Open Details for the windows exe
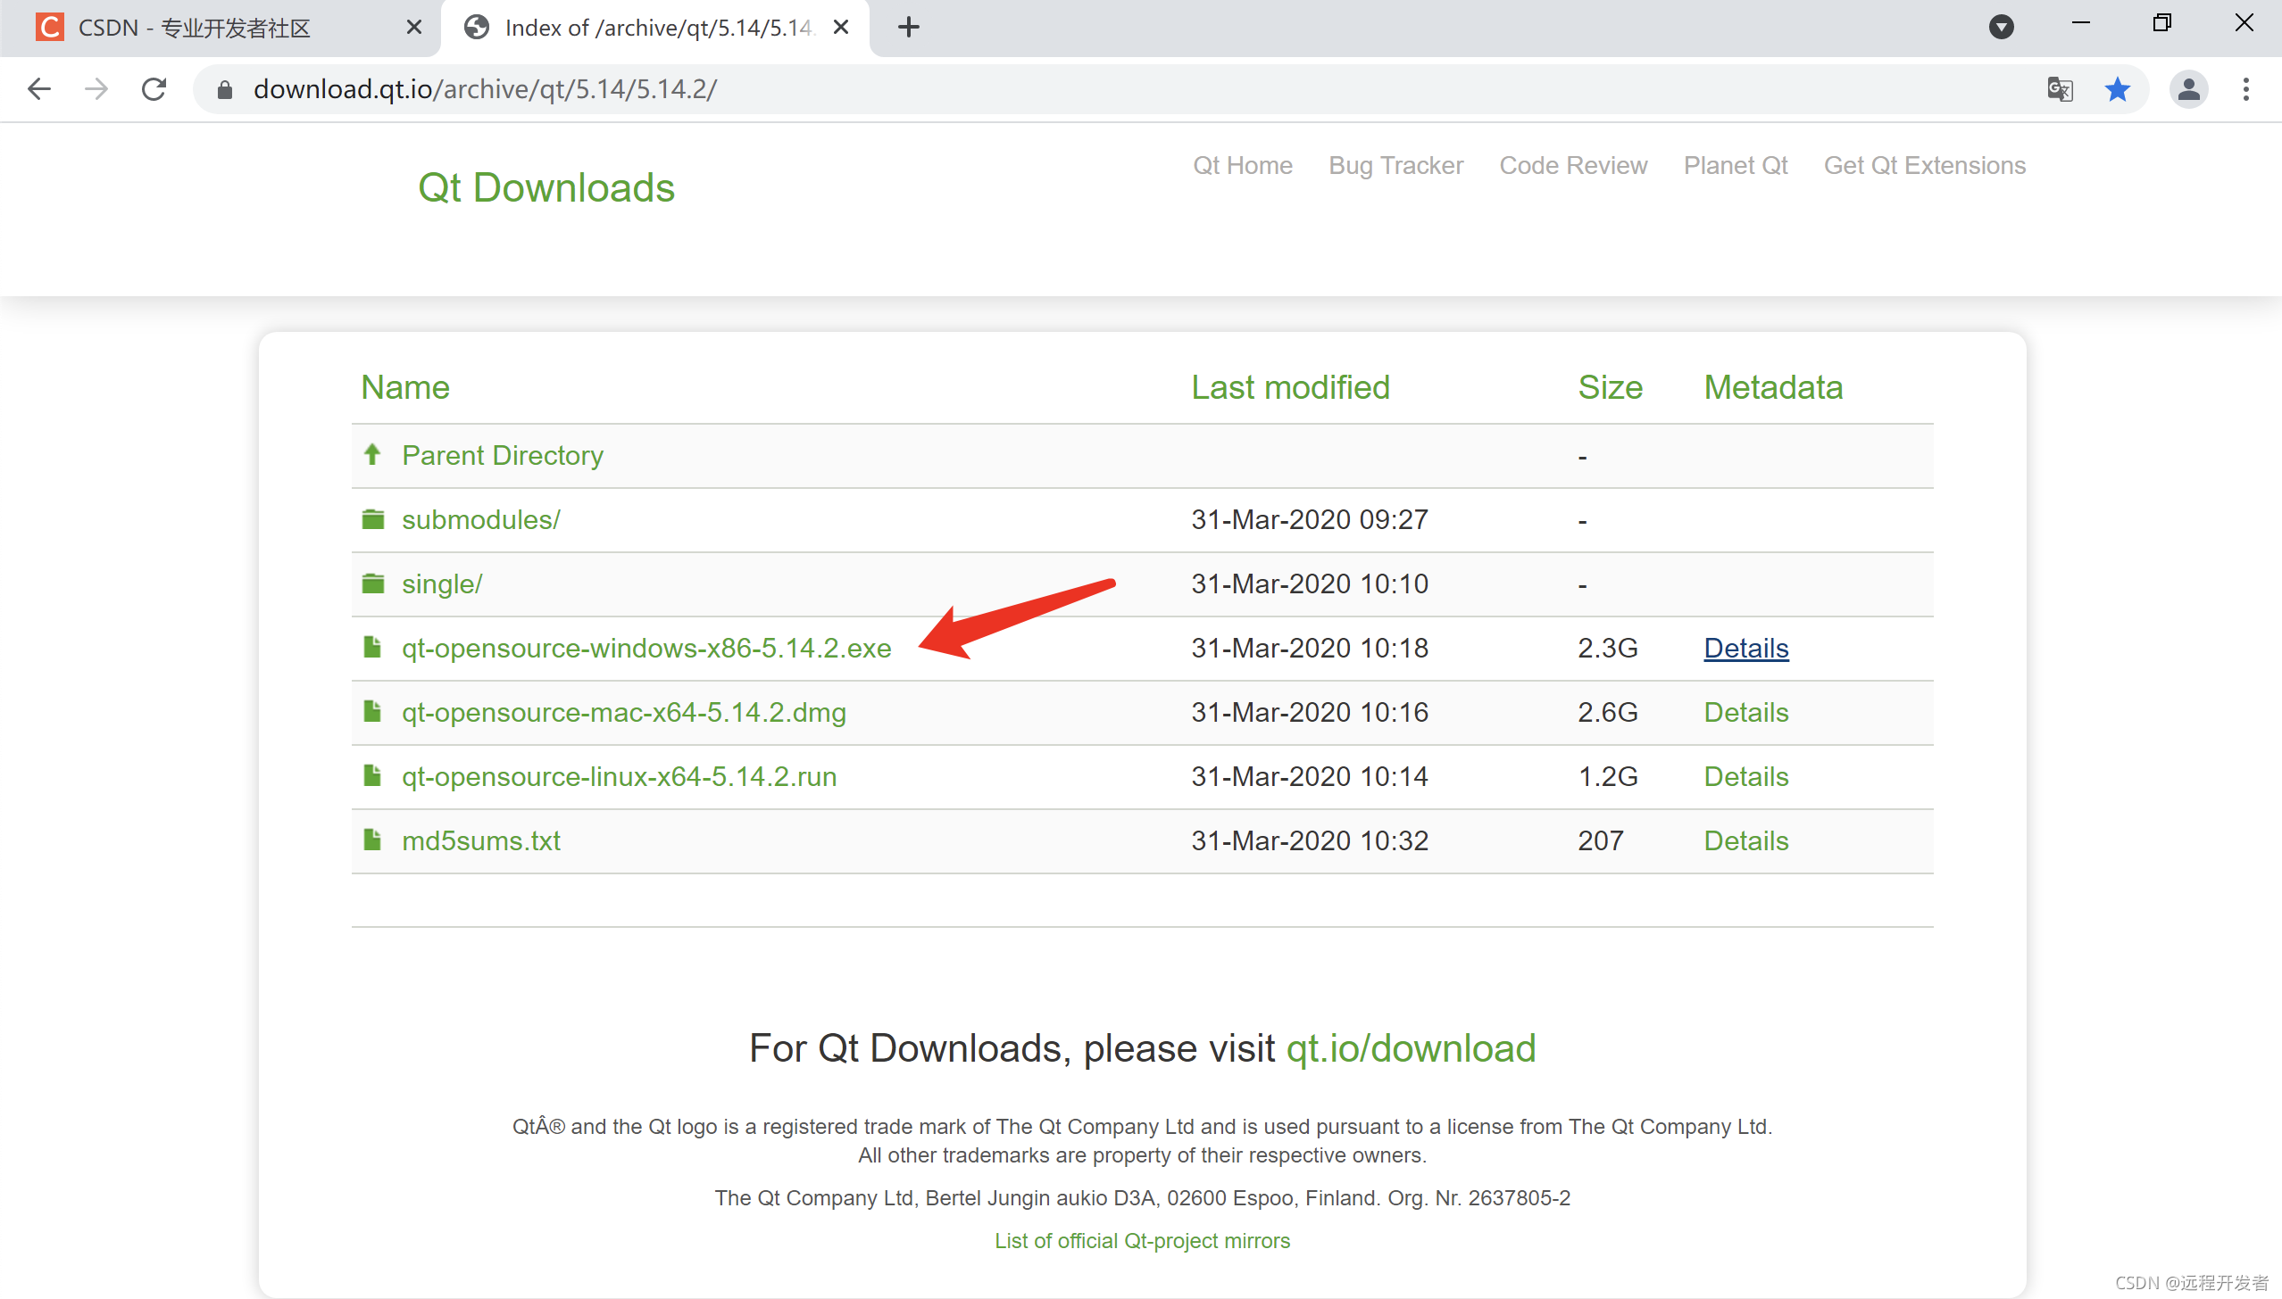The height and width of the screenshot is (1299, 2282). pos(1746,649)
